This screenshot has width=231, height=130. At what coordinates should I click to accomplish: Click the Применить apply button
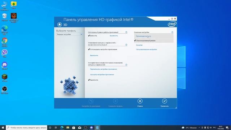[x=165, y=103]
